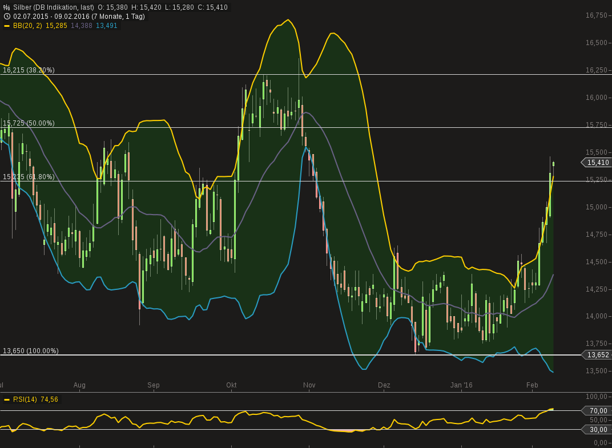The height and width of the screenshot is (448, 612).
Task: Click the Nov label on the time axis
Action: point(309,385)
